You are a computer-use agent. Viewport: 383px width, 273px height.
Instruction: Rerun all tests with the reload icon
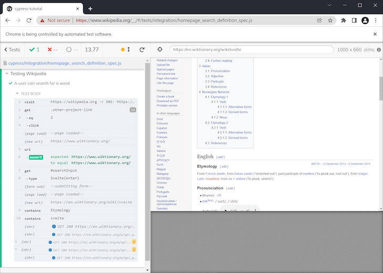(x=142, y=50)
